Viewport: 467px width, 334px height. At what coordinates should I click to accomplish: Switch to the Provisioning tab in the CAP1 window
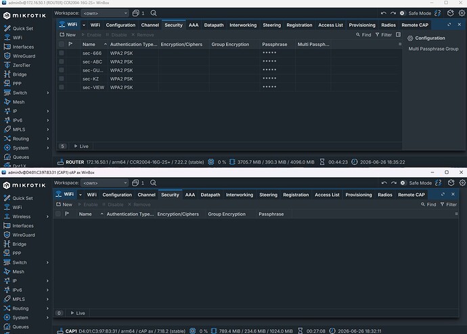tap(359, 195)
